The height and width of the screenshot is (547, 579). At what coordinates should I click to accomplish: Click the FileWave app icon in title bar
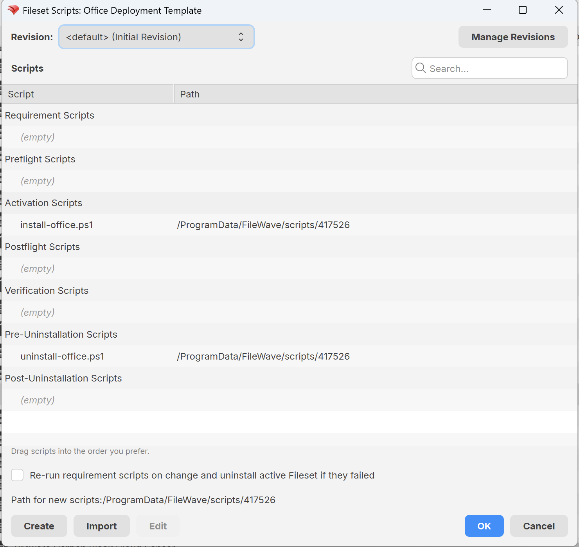click(x=13, y=10)
